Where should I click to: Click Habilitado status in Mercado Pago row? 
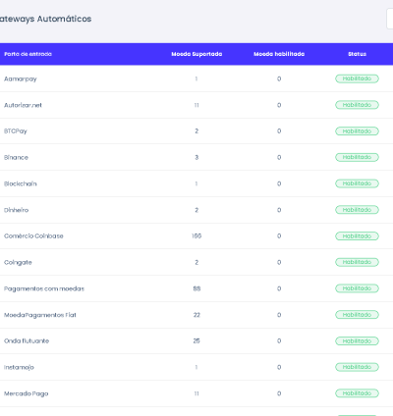(357, 393)
